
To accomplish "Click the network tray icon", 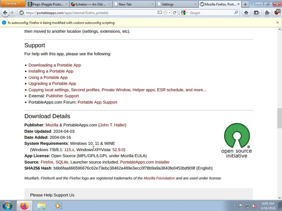I will pos(248,206).
